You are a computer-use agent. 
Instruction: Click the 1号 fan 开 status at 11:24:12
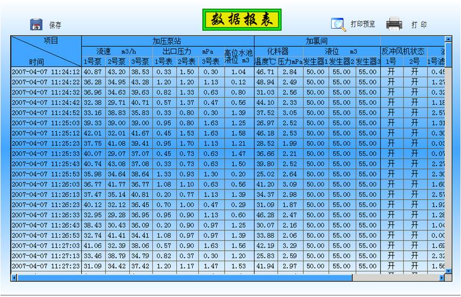point(391,72)
